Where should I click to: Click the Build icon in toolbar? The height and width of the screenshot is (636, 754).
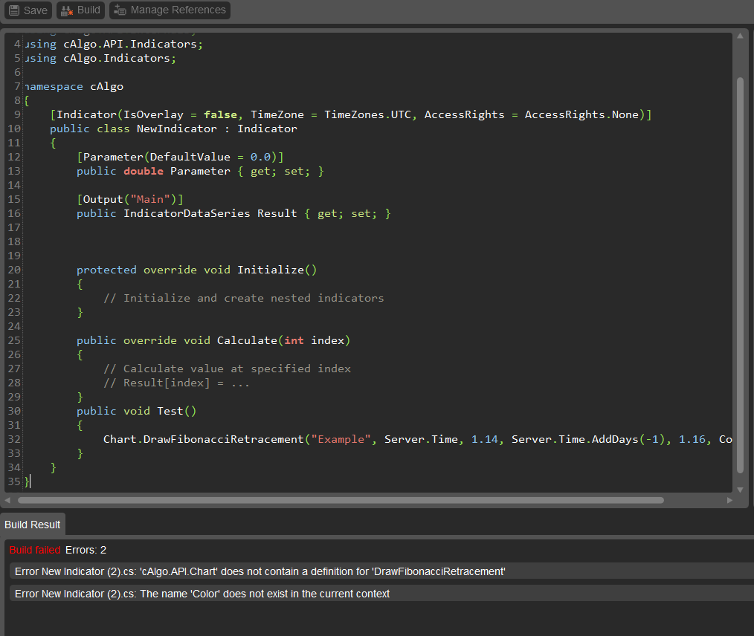click(67, 10)
